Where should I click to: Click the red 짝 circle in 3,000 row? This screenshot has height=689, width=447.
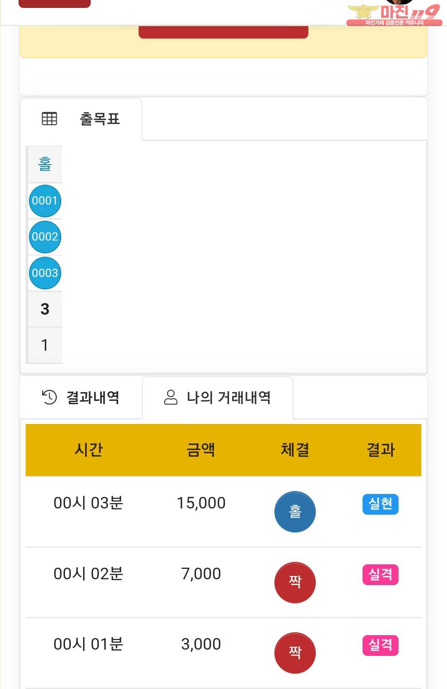[x=295, y=653]
